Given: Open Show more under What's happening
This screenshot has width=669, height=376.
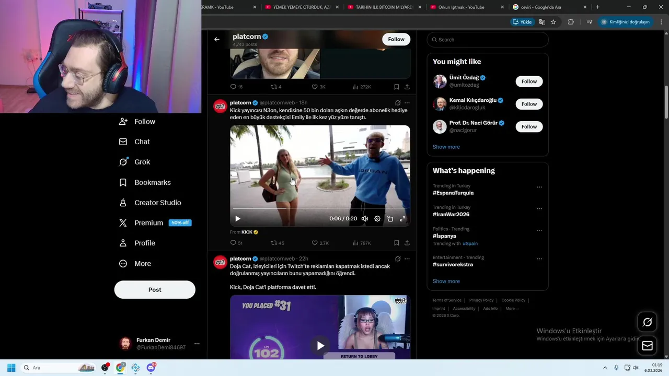Looking at the screenshot, I should pos(446,281).
